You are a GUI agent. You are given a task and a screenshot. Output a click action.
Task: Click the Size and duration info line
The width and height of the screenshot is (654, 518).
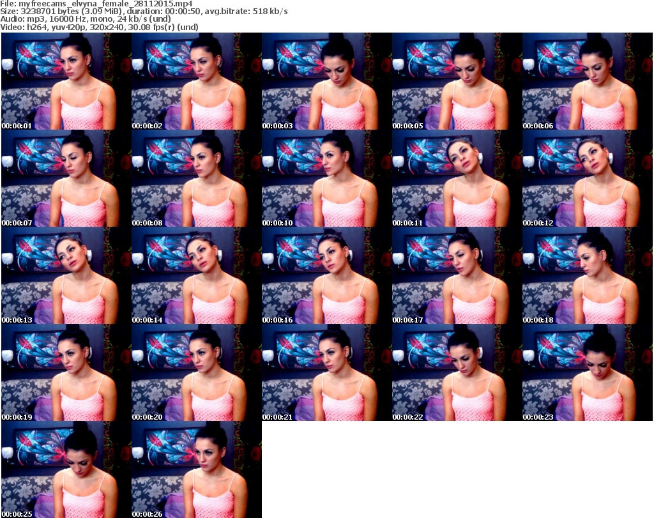(144, 11)
